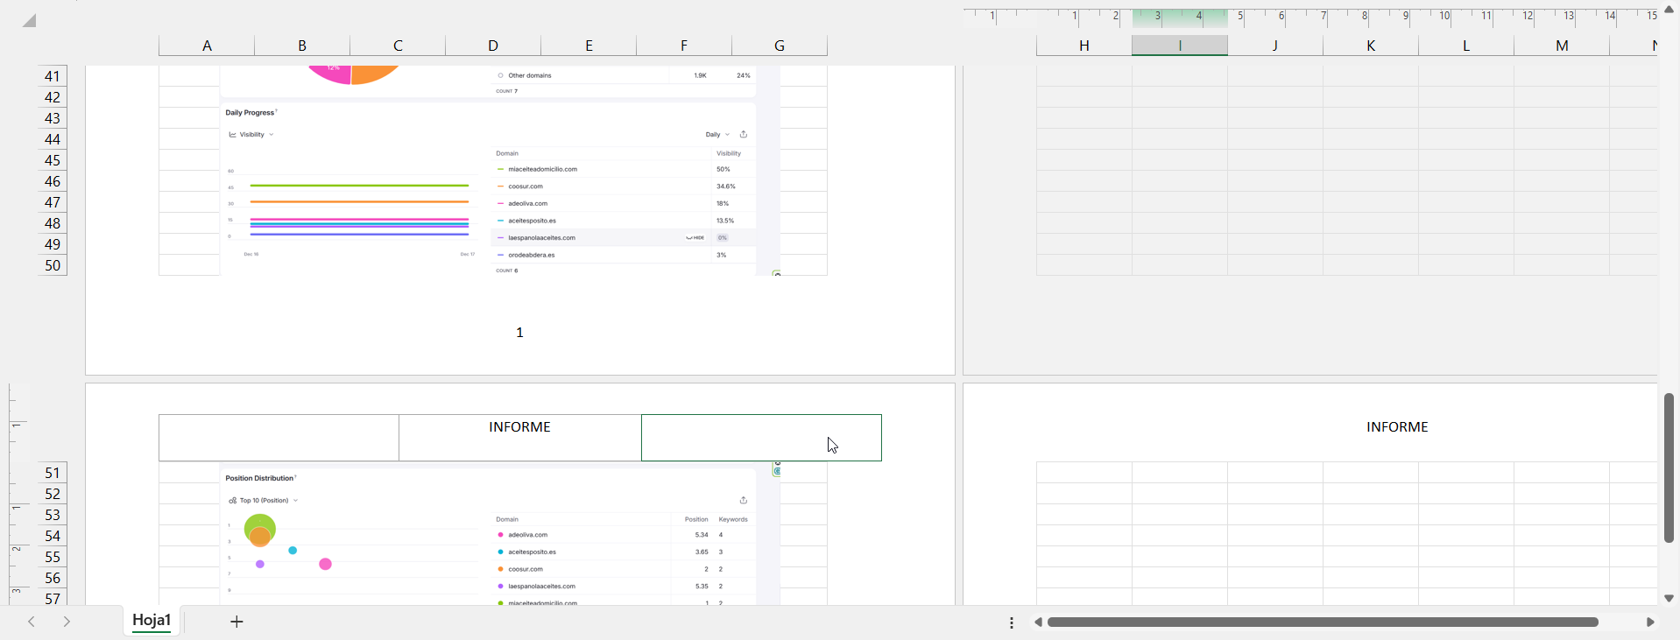Click the three-dot tab bar resize handle

[1012, 622]
